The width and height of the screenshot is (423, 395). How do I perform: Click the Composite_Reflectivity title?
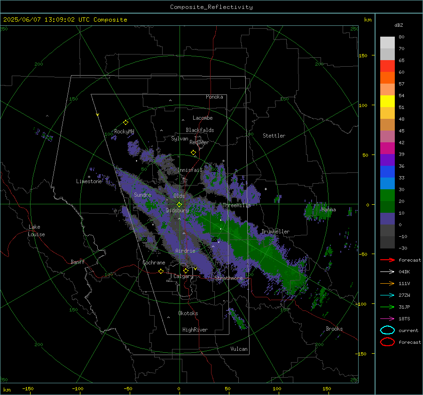[x=211, y=7]
